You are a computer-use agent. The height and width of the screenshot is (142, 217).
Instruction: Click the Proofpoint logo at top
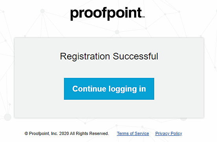click(x=108, y=14)
